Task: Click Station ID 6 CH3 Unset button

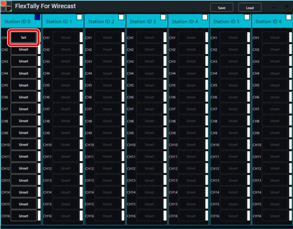Action: tap(275, 62)
